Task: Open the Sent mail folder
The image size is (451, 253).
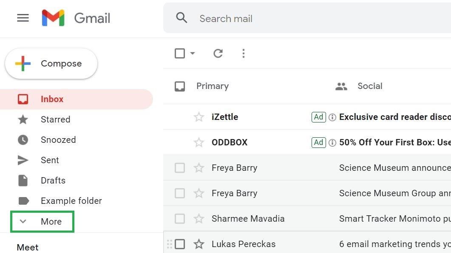Action: [x=50, y=160]
